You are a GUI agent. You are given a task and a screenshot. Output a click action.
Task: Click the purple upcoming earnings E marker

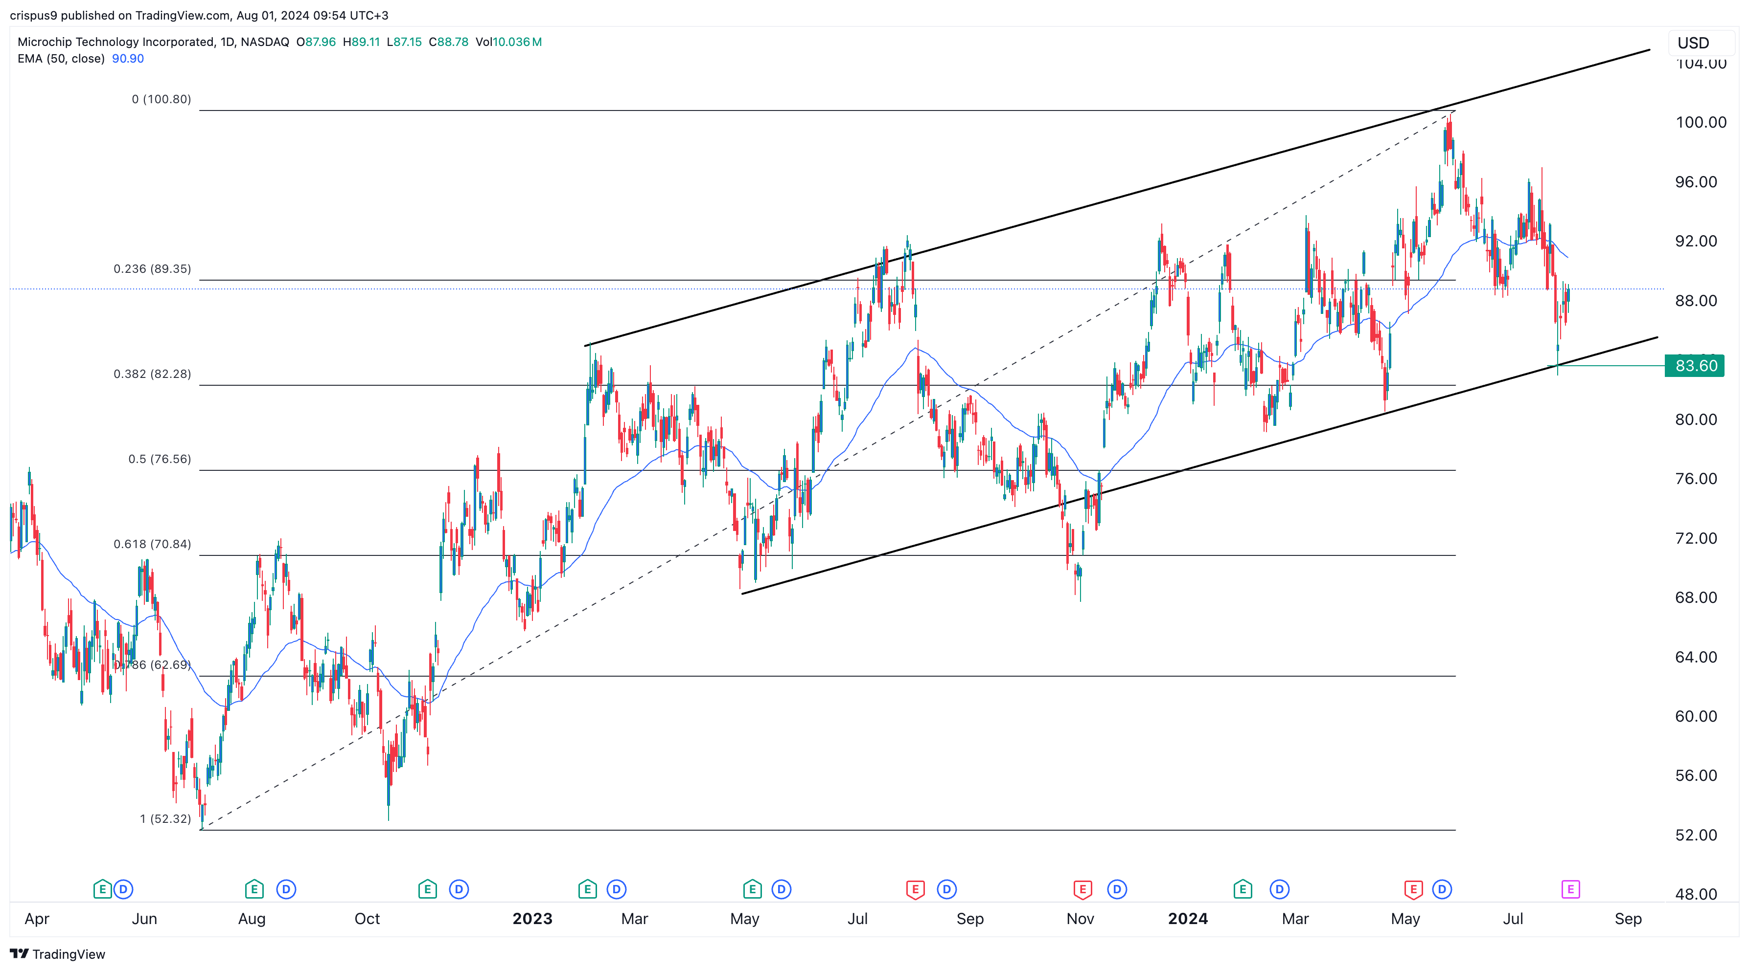click(1570, 889)
